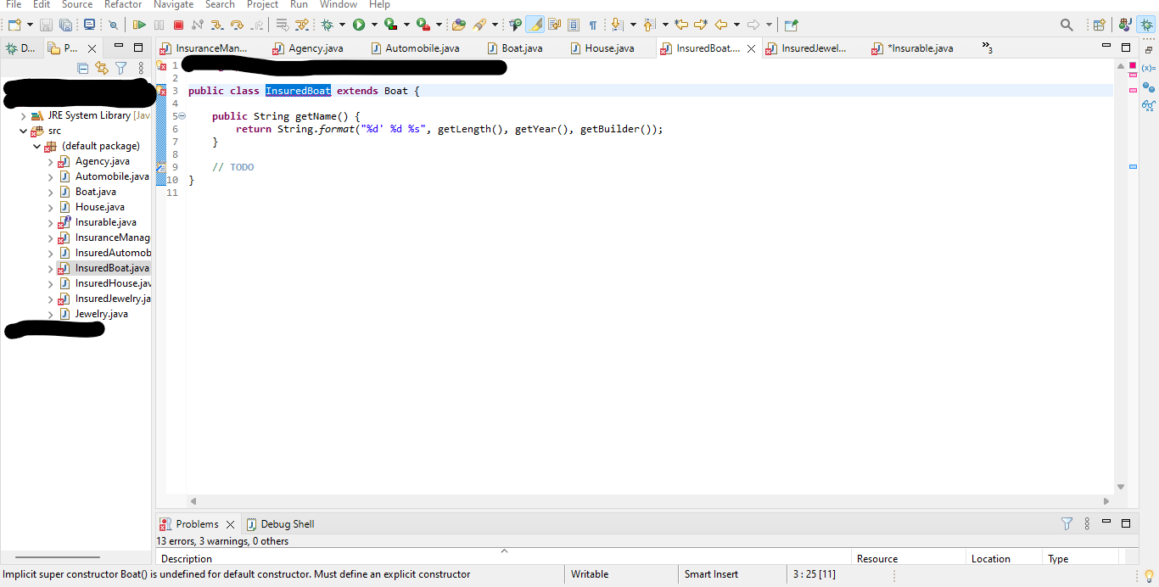Click the Last Edit Location button
The height and width of the screenshot is (587, 1159).
coord(682,25)
